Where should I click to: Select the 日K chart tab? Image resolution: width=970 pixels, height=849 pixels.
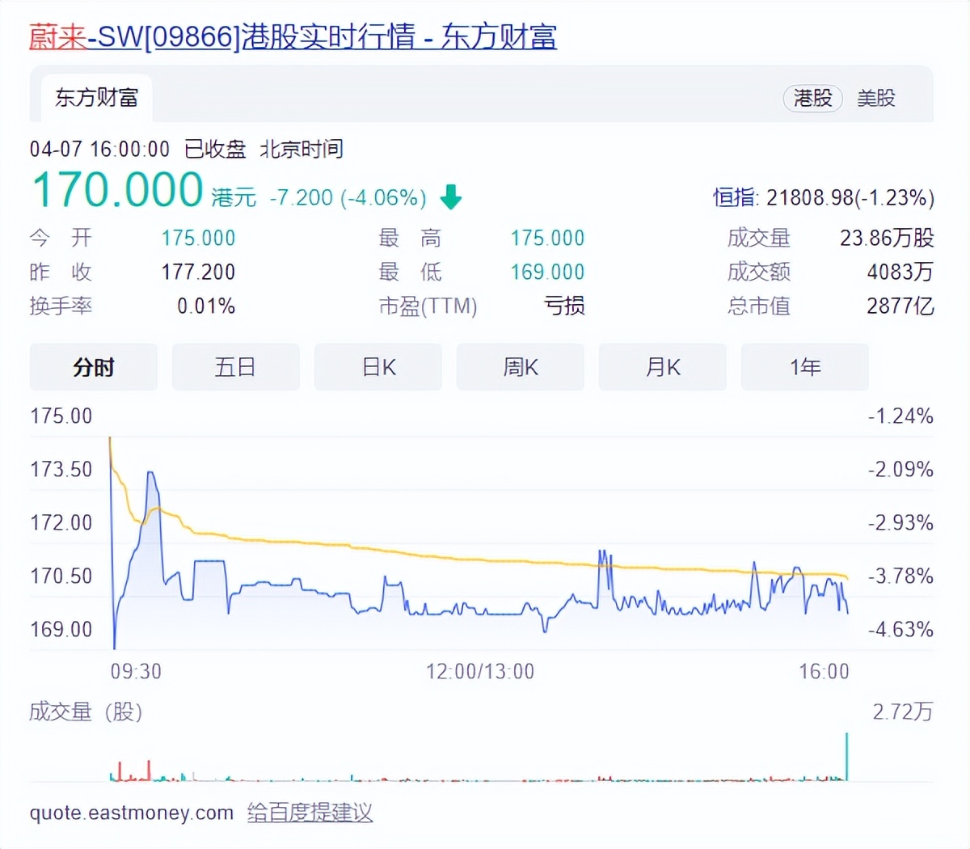click(x=378, y=367)
